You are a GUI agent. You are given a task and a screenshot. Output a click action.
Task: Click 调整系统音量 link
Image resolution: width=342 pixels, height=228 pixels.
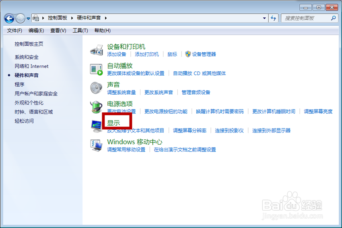pyautogui.click(x=121, y=92)
